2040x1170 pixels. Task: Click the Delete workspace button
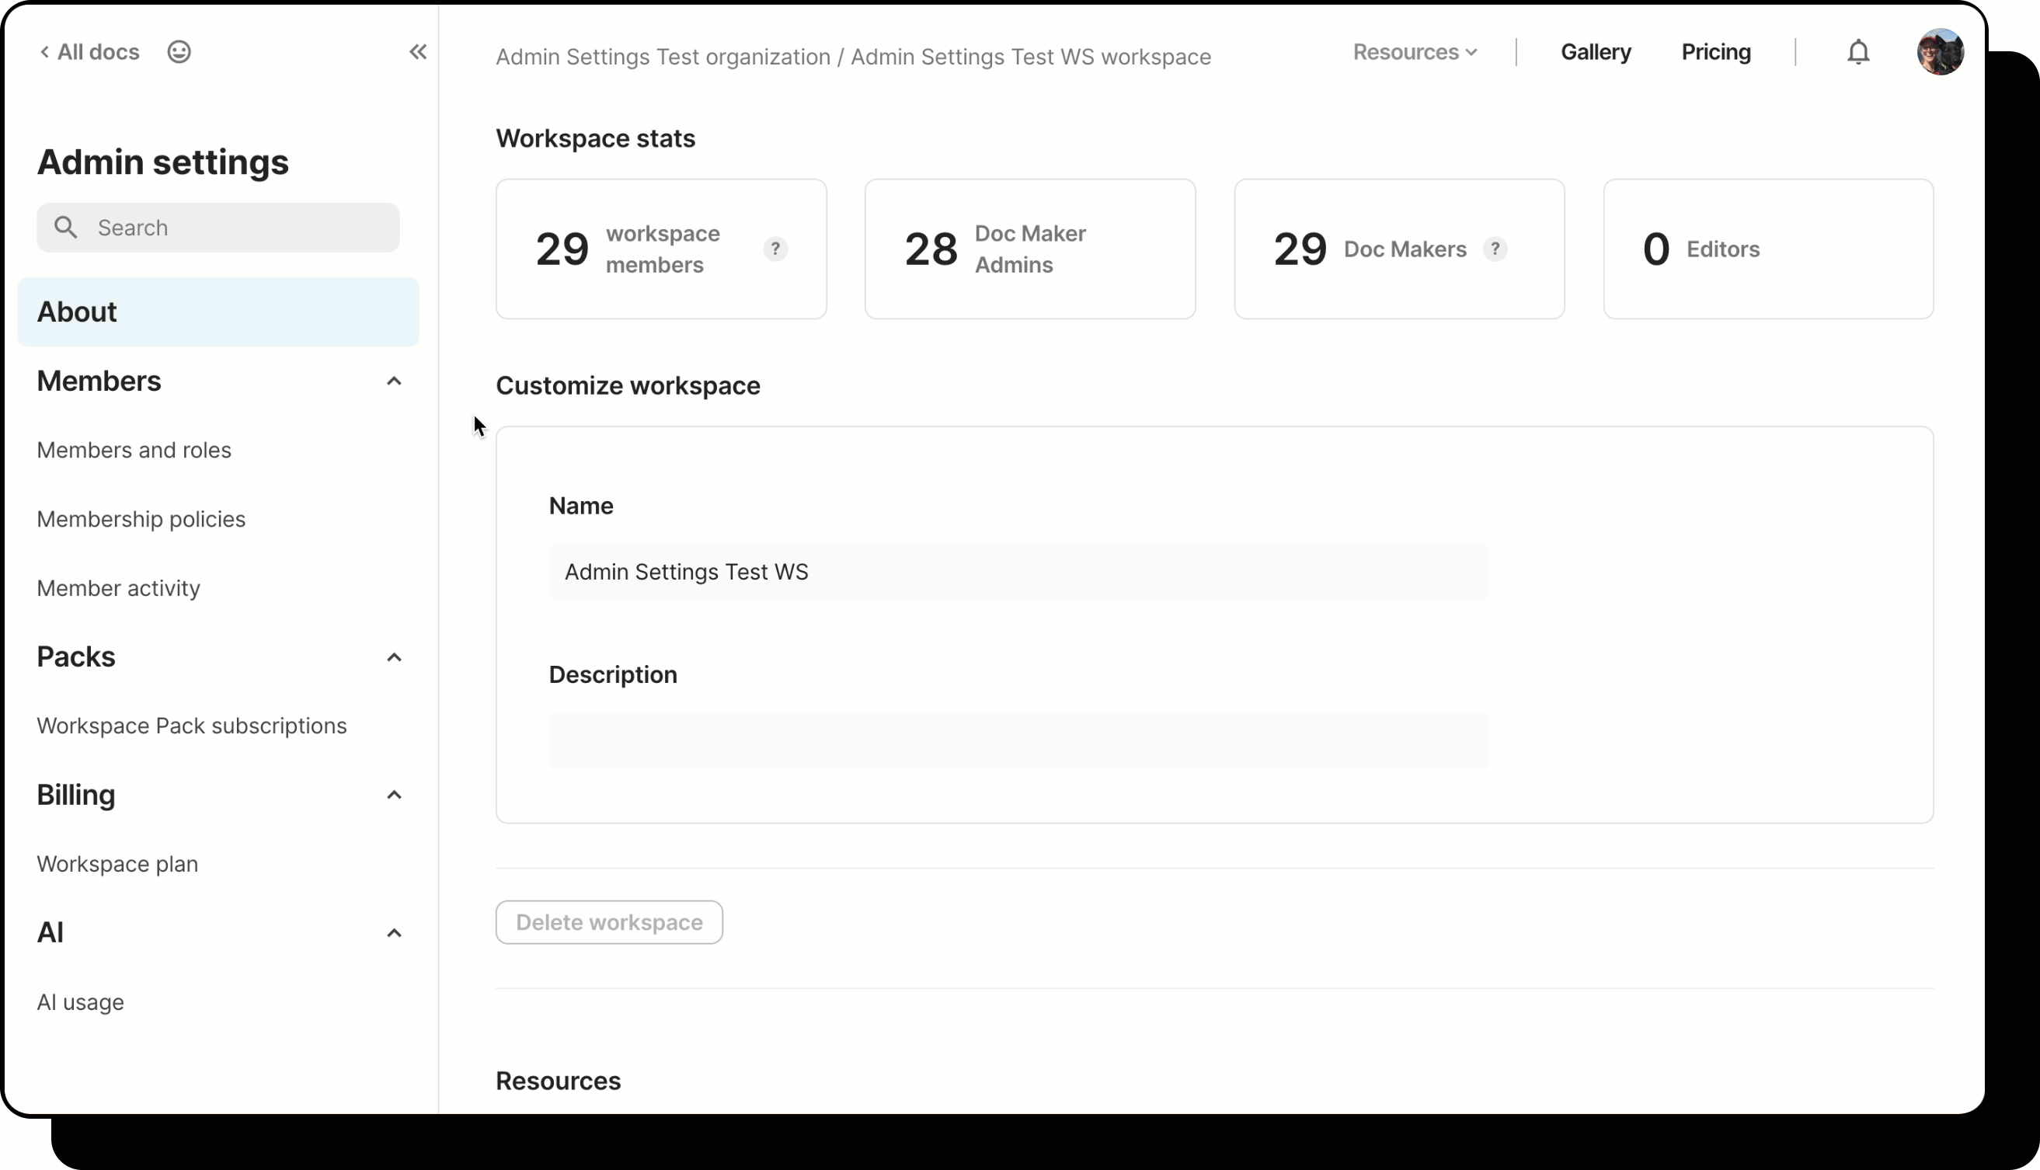(609, 922)
